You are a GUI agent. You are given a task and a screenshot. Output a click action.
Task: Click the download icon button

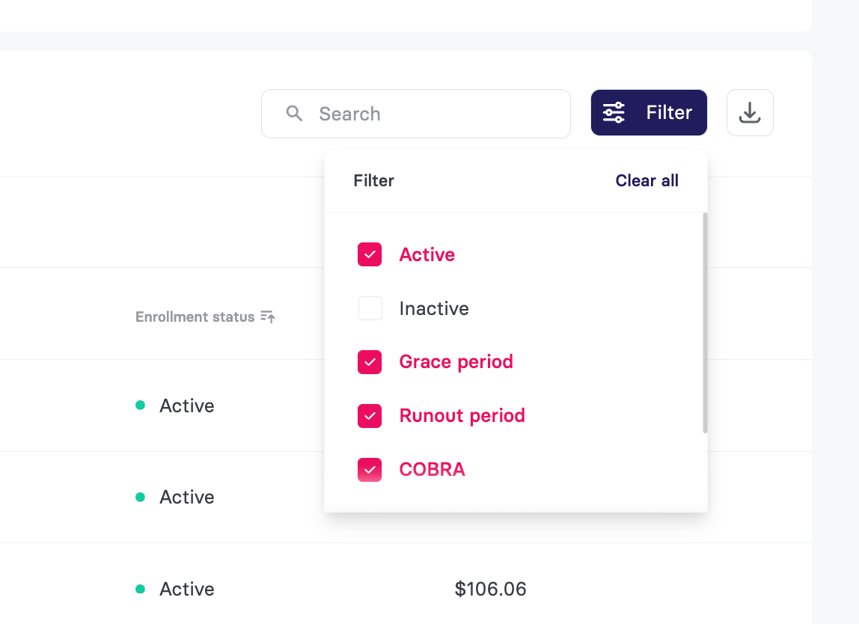(x=750, y=113)
